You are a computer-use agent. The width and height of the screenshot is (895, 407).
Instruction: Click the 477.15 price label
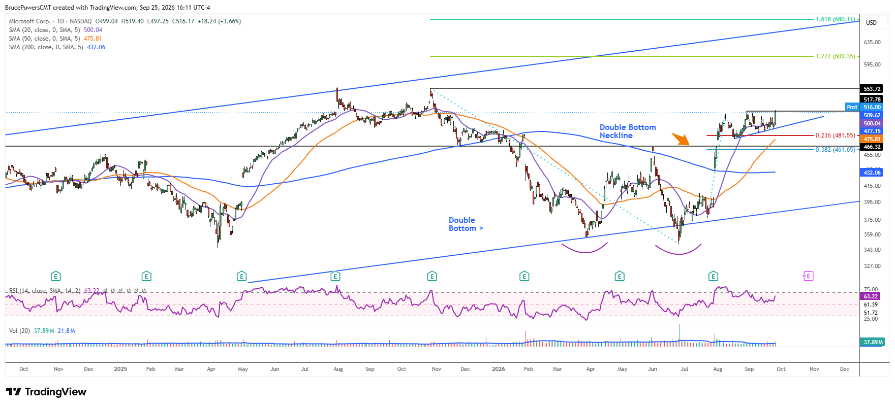pyautogui.click(x=872, y=131)
